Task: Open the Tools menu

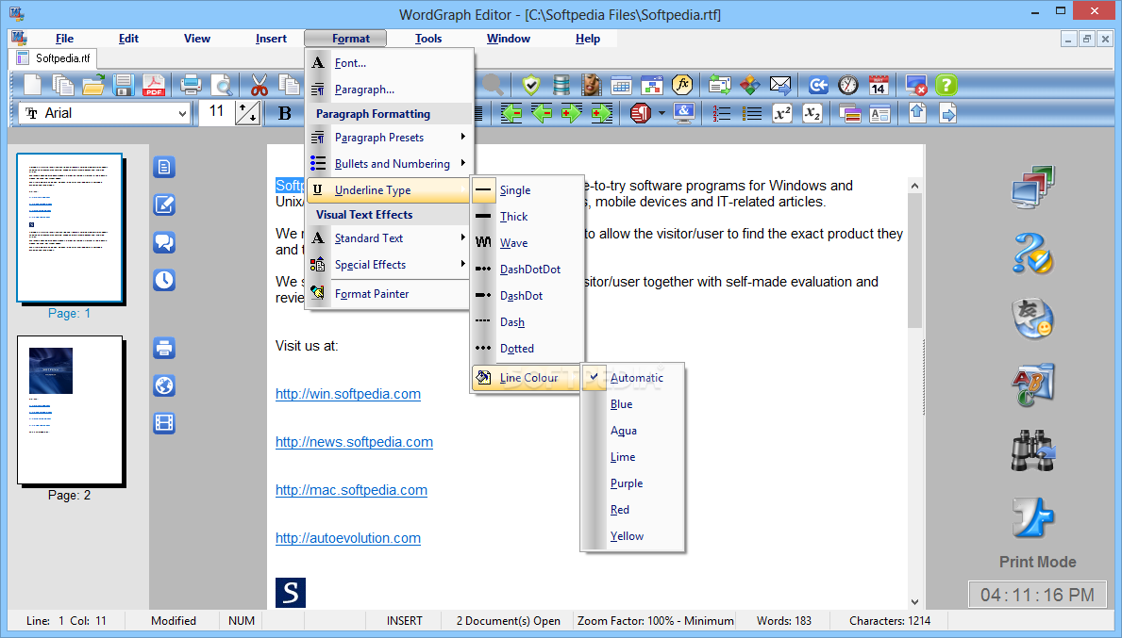Action: (x=427, y=39)
